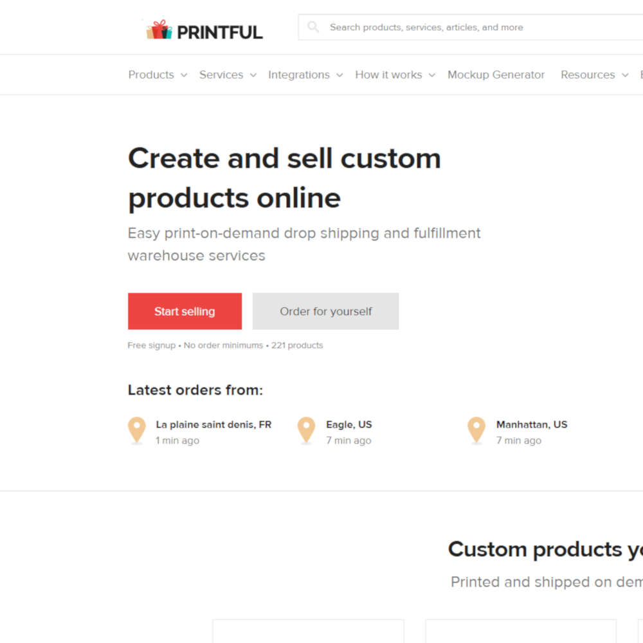Expand the How it works chevron

click(432, 75)
